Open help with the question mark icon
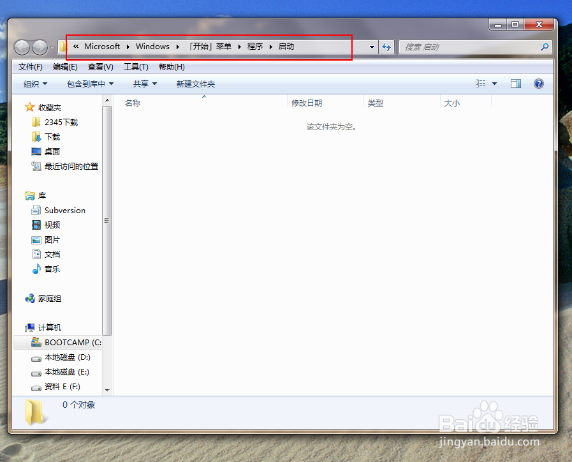This screenshot has height=462, width=572. coord(538,84)
